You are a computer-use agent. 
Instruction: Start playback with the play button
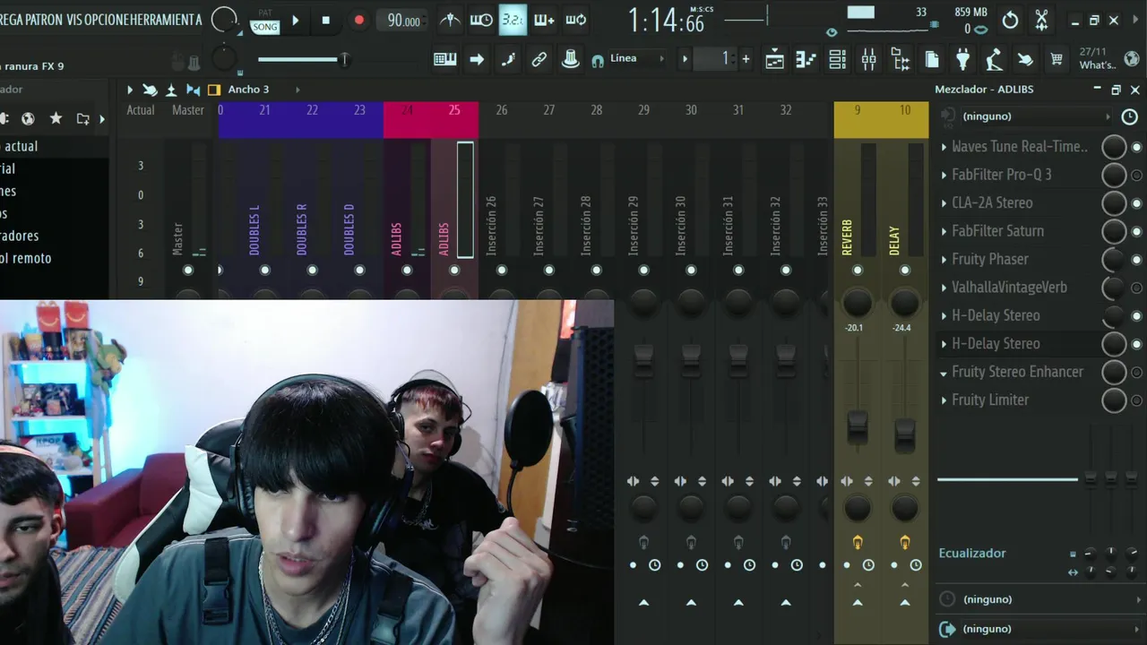(x=296, y=20)
